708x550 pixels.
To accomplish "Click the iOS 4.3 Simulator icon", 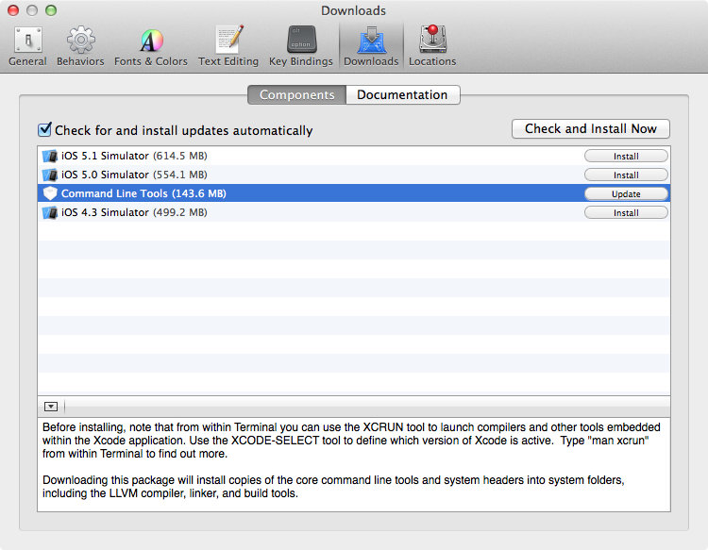I will [50, 213].
